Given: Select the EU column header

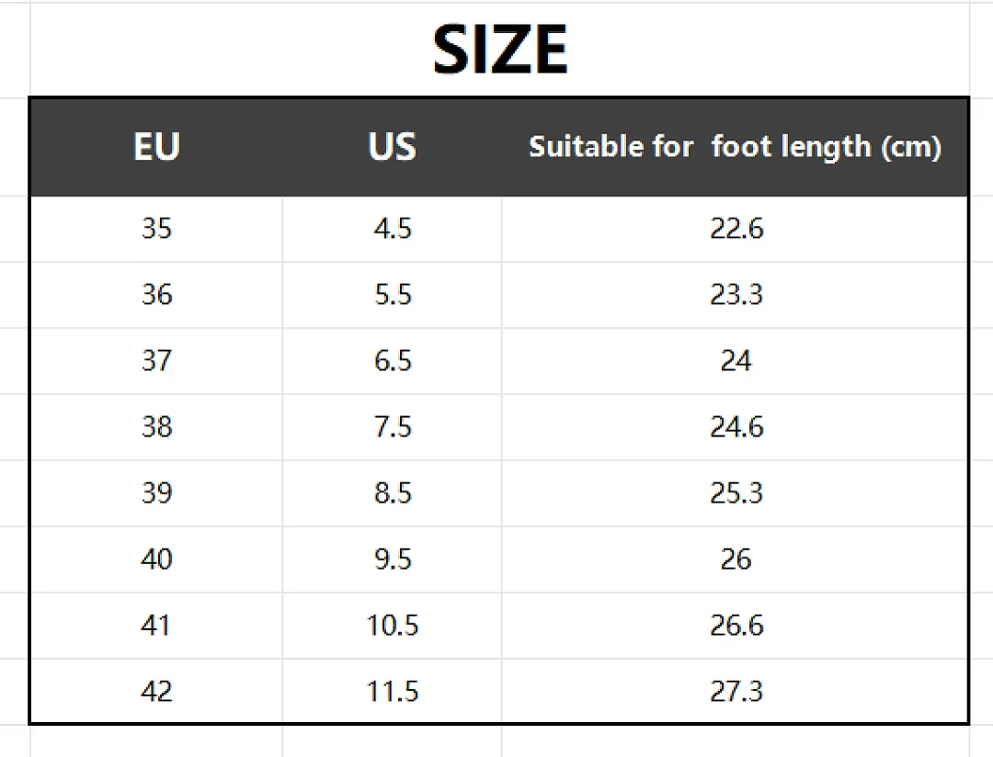Looking at the screenshot, I should point(156,146).
